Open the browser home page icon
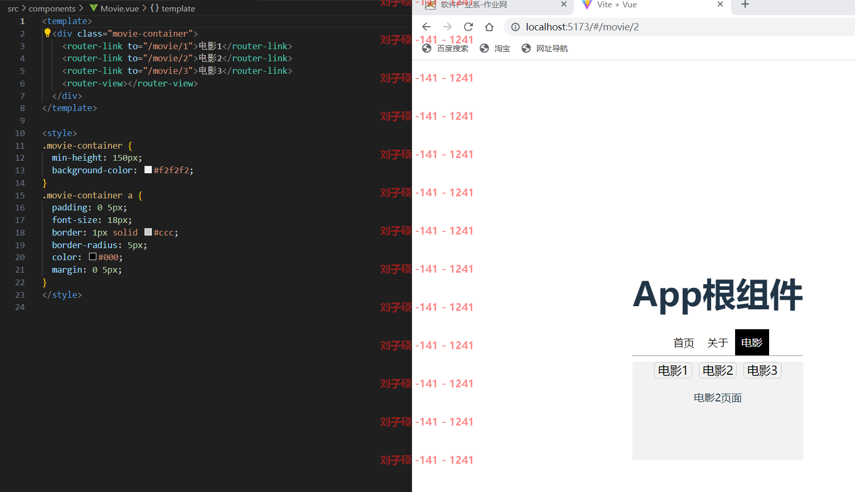The height and width of the screenshot is (492, 855). [x=489, y=27]
